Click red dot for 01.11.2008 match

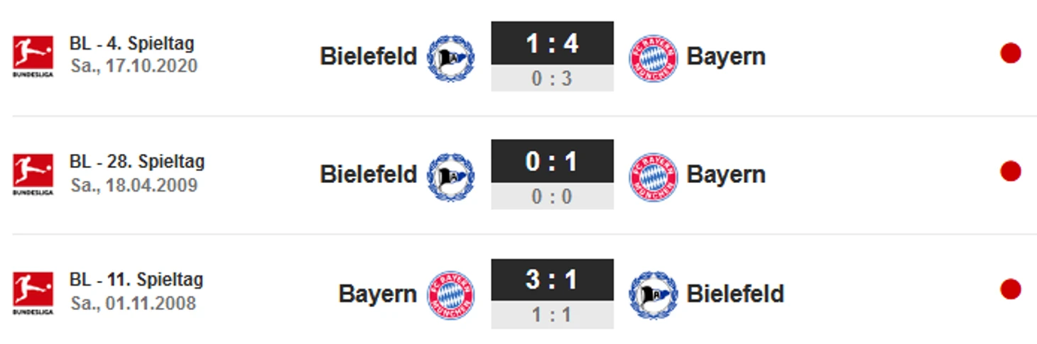click(x=1010, y=289)
